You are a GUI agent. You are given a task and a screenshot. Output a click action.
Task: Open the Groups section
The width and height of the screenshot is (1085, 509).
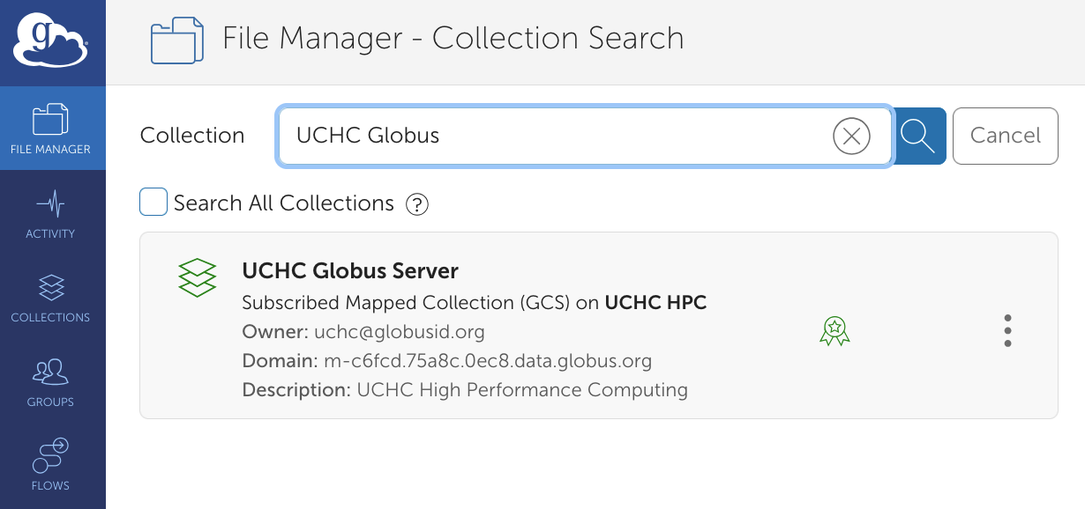click(50, 382)
